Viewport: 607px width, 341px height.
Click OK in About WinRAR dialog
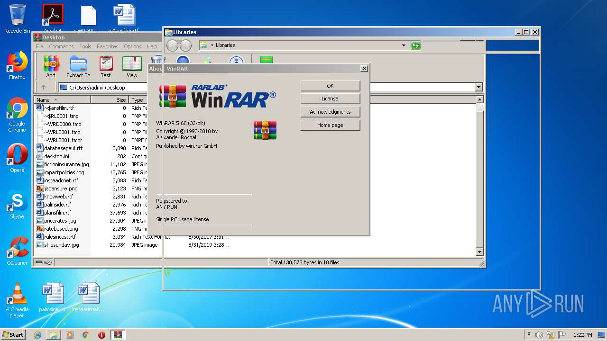tap(330, 86)
